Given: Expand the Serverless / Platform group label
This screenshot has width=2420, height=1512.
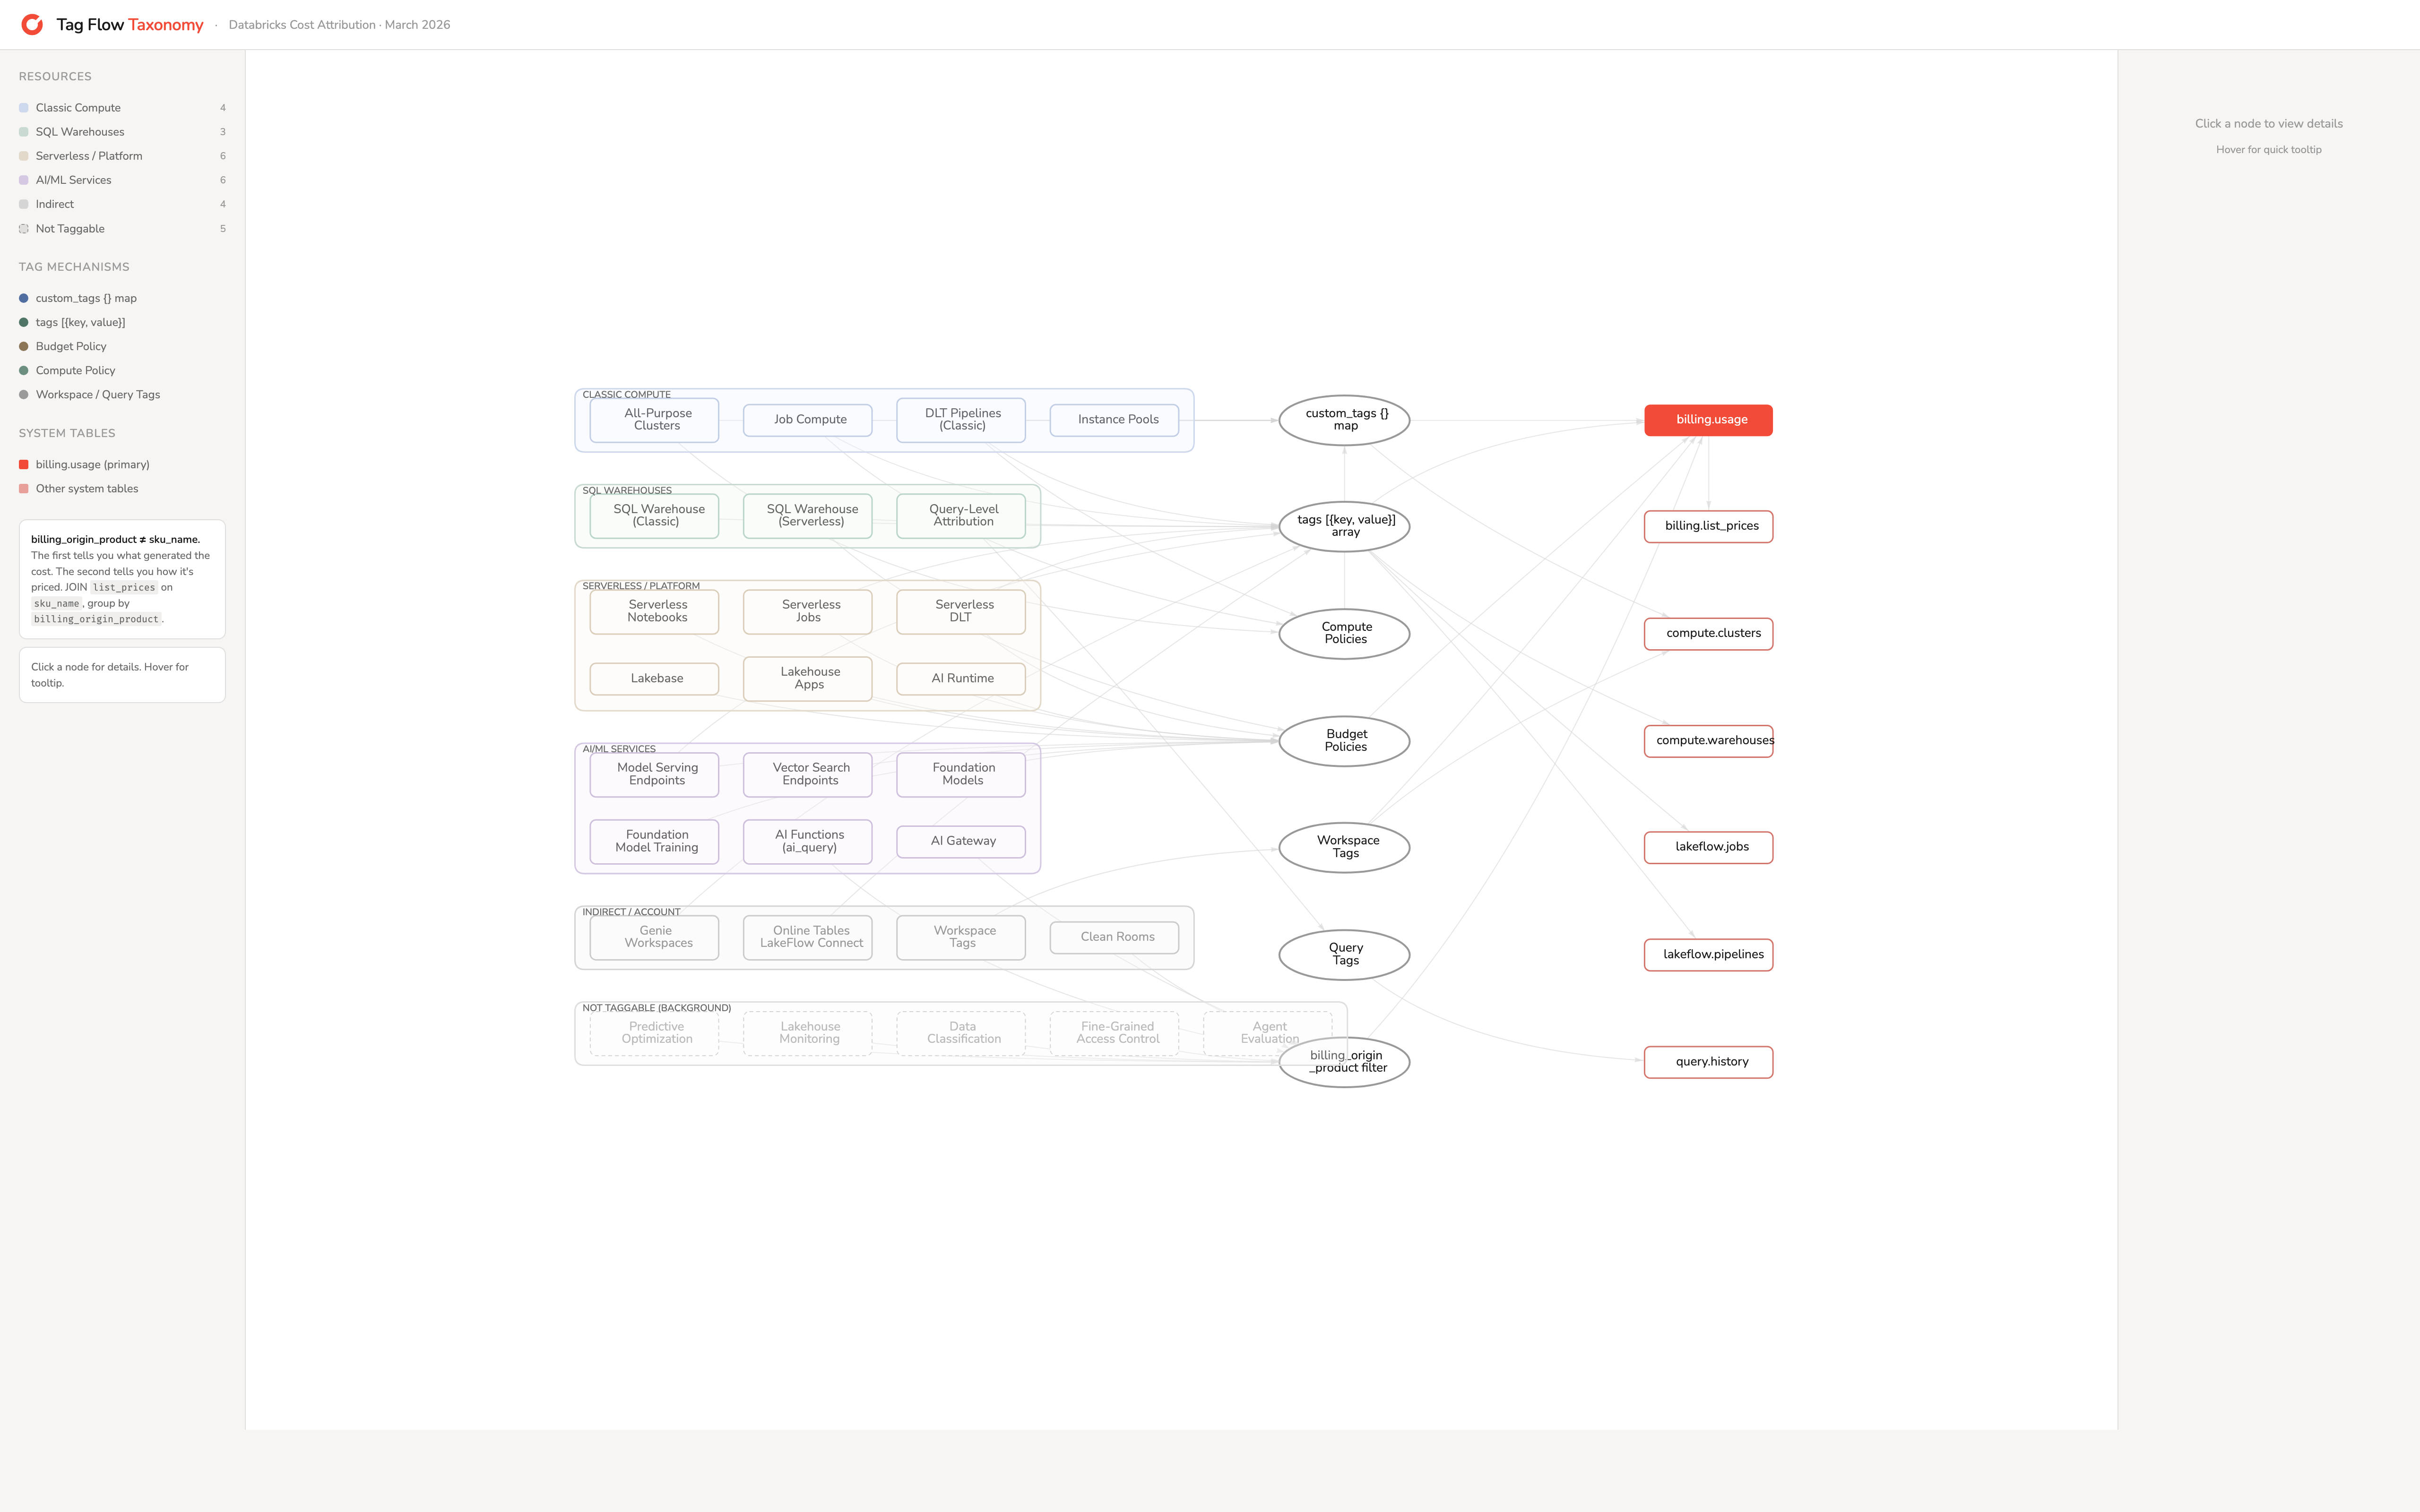Looking at the screenshot, I should (x=640, y=586).
